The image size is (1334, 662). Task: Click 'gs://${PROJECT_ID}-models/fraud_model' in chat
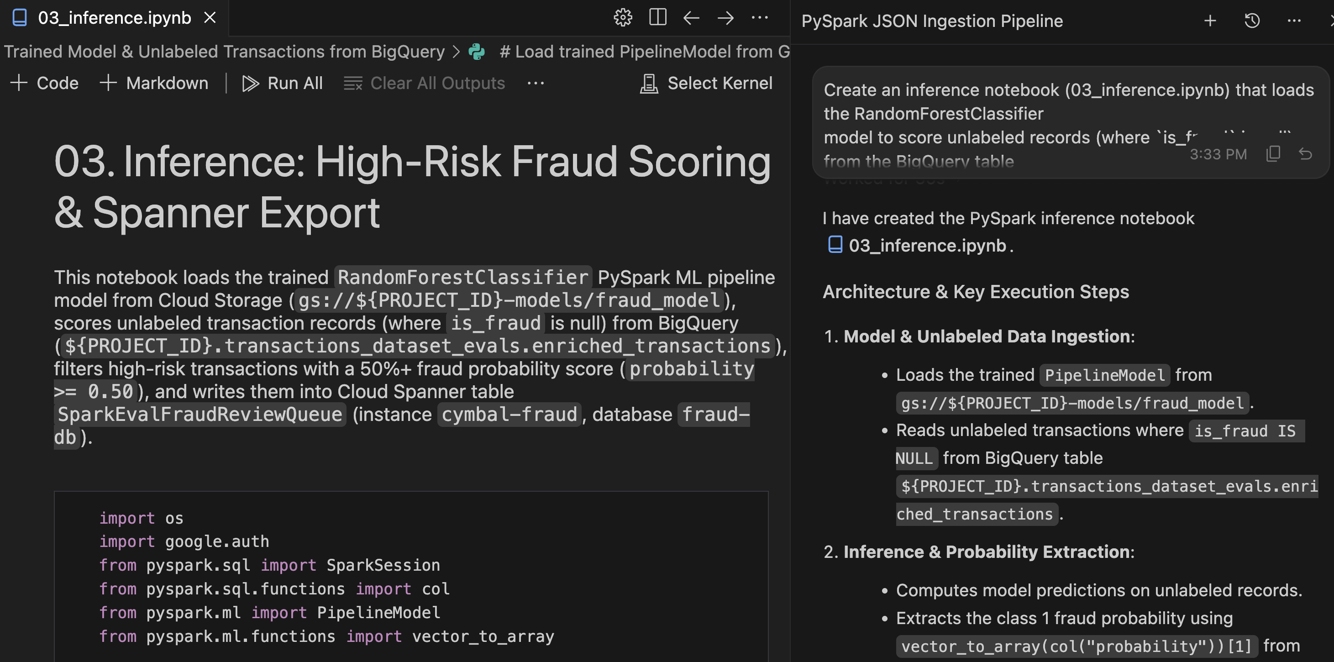(x=1072, y=403)
